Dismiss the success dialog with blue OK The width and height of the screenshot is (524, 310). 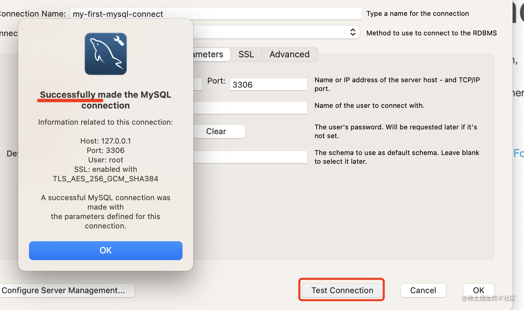tap(106, 250)
